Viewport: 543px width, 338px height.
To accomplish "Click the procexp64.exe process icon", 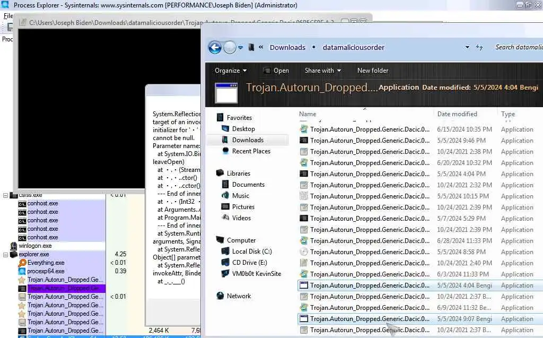I will (x=22, y=271).
